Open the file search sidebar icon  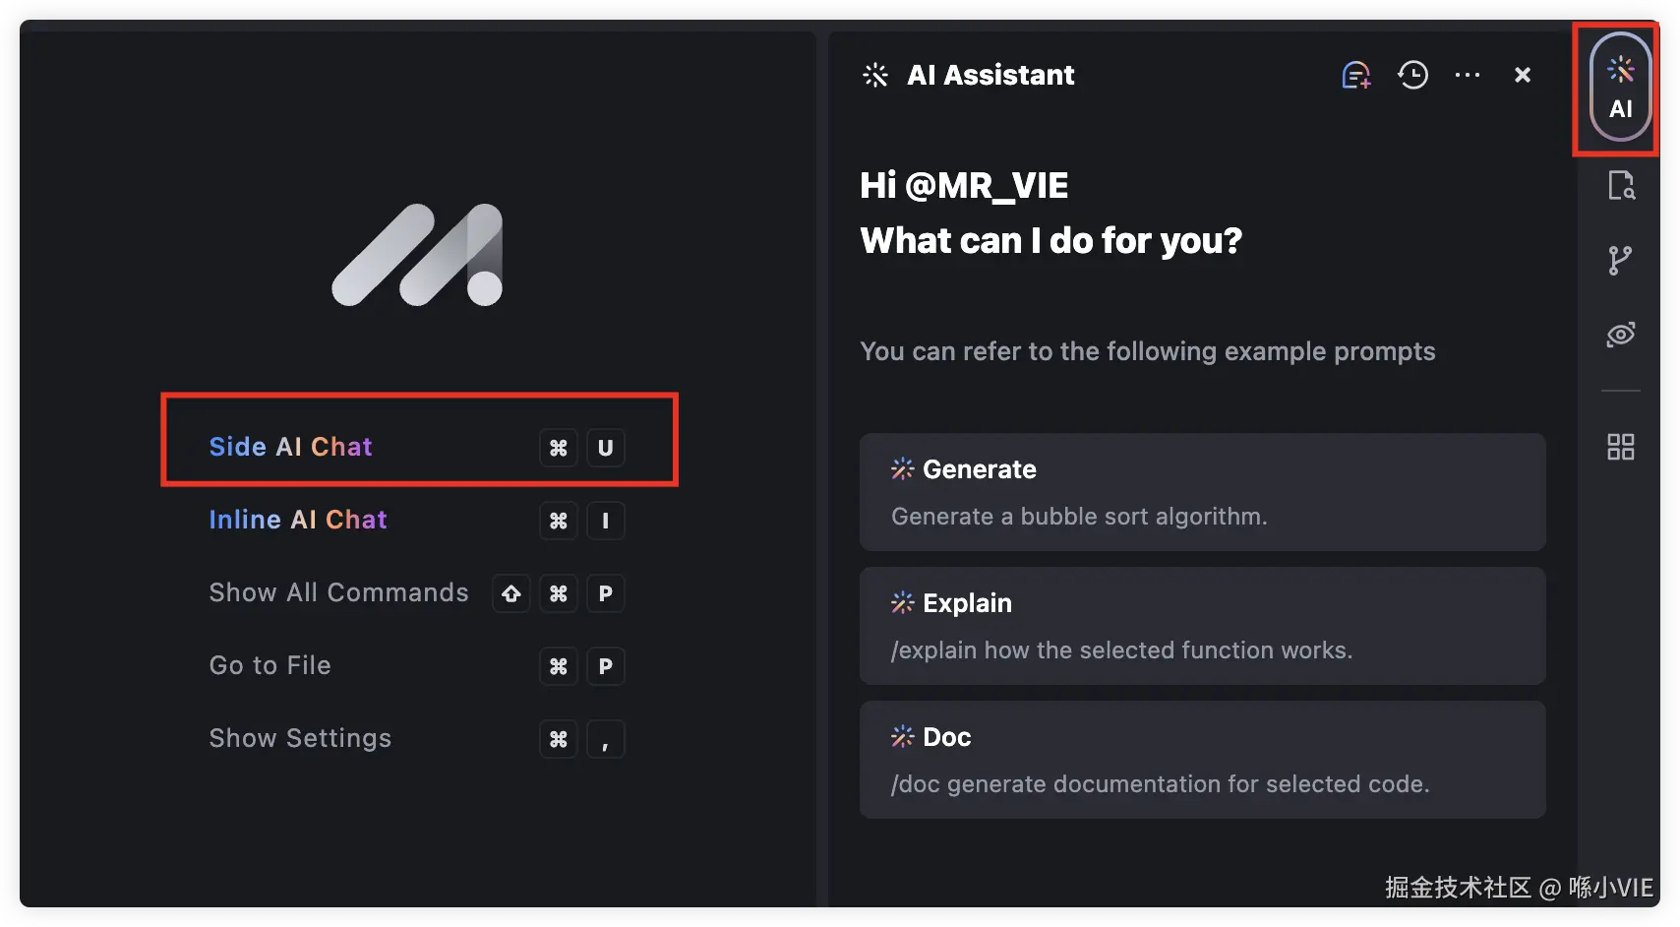[1621, 185]
